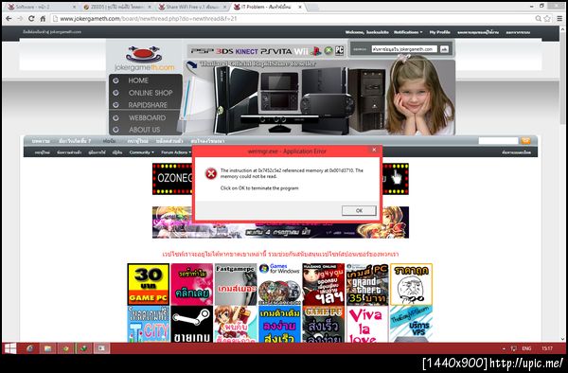Go back with the browser back arrow
Image resolution: width=568 pixels, height=373 pixels.
pos(9,19)
